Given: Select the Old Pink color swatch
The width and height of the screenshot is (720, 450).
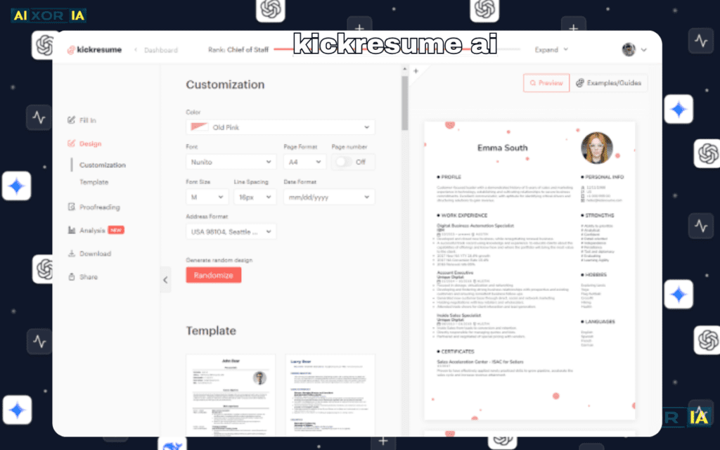Looking at the screenshot, I should 200,127.
